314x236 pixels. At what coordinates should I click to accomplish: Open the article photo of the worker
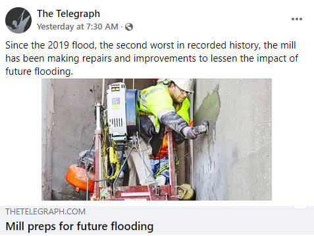pos(157,140)
